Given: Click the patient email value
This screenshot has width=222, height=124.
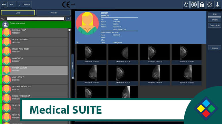Looking at the screenshot, I should pyautogui.click(x=118, y=42).
